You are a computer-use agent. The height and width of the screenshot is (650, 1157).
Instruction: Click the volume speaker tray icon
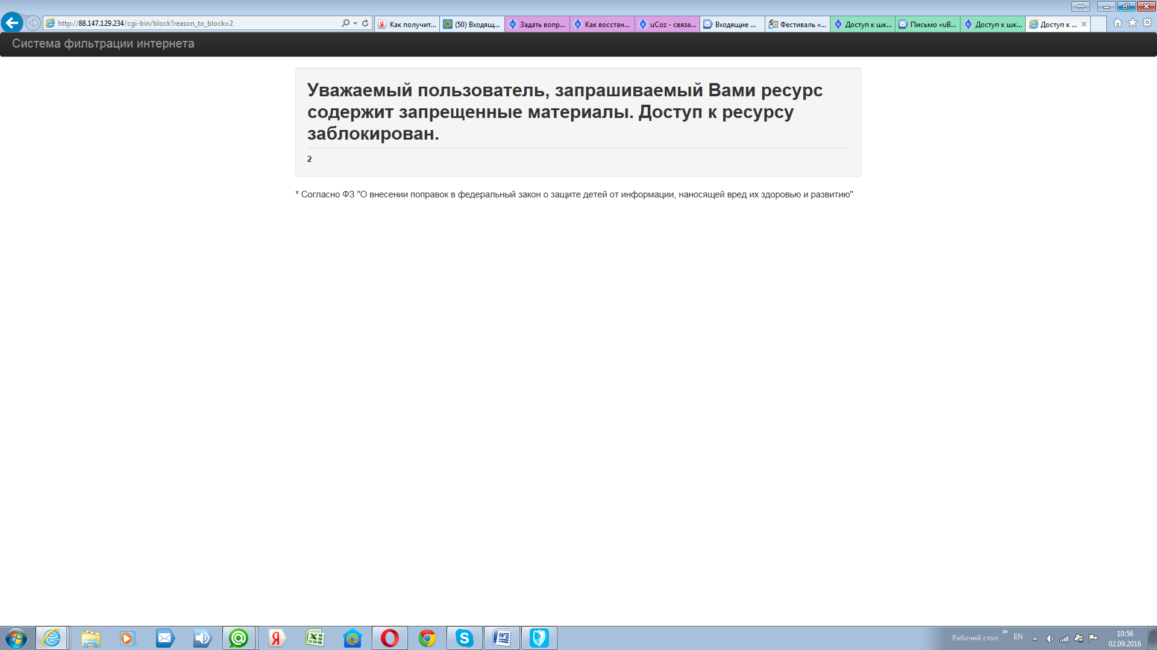1050,639
